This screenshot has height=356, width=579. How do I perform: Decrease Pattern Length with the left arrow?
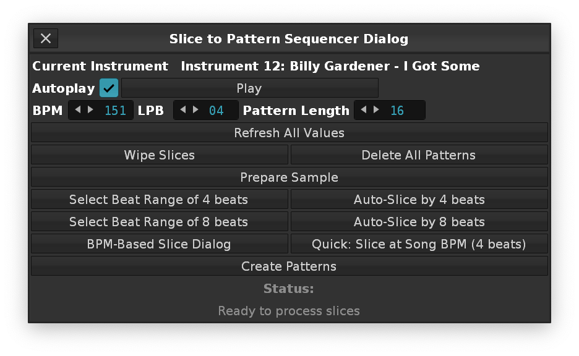tap(363, 110)
